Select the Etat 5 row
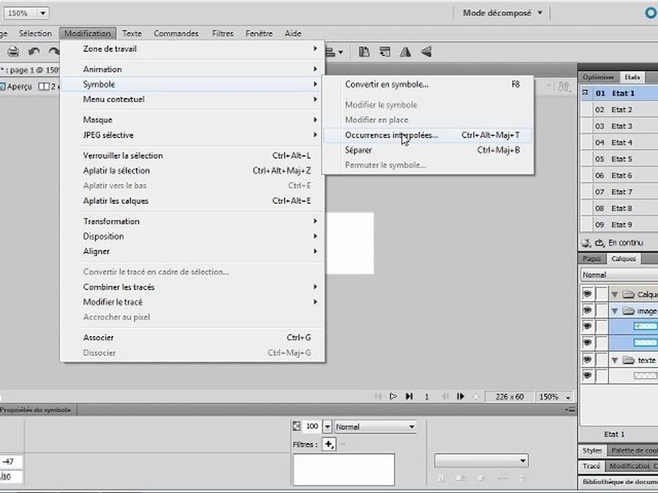 pyautogui.click(x=619, y=159)
